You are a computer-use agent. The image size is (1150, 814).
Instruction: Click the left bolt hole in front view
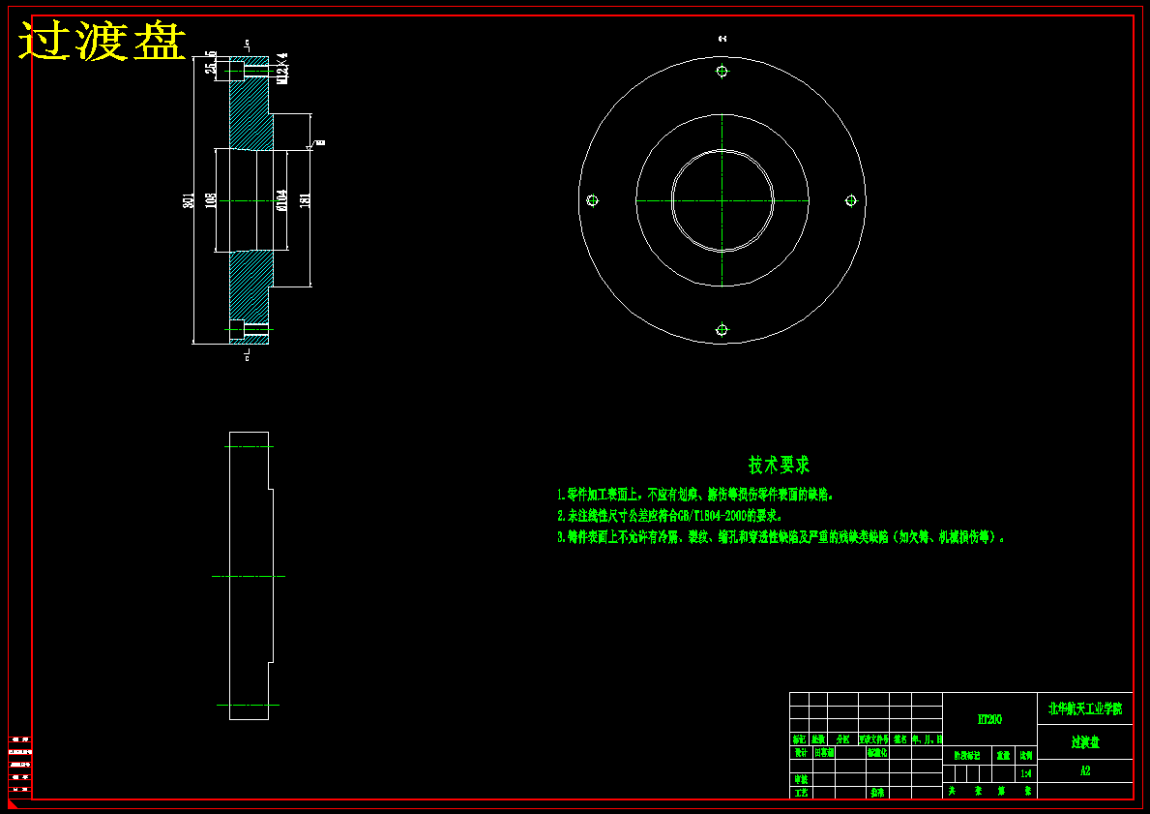(x=593, y=200)
